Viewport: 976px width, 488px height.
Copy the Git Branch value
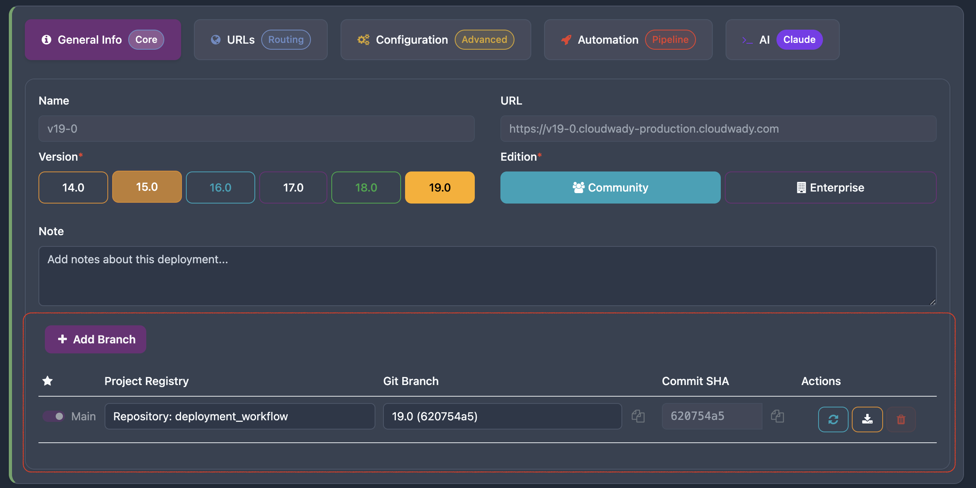click(x=638, y=416)
